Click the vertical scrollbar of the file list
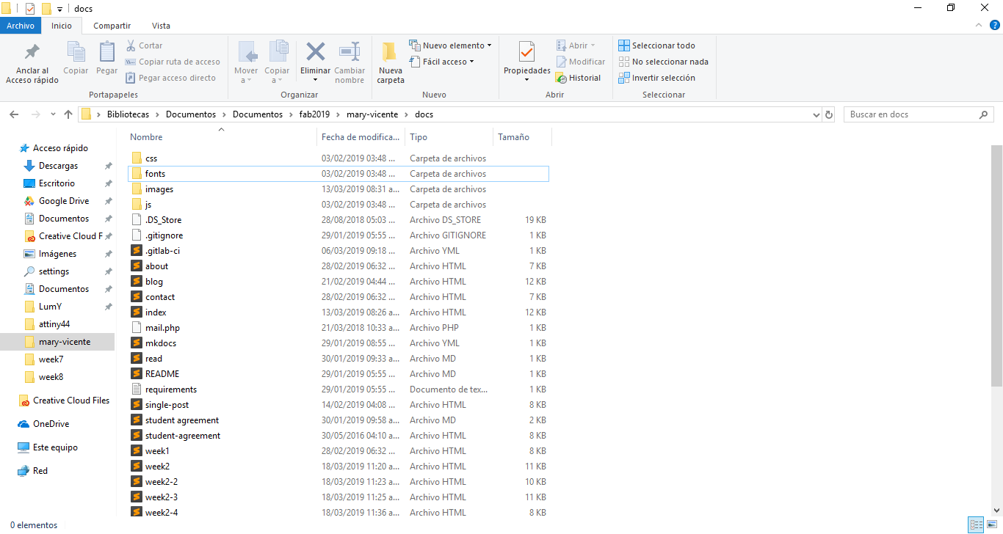1003x534 pixels. pos(996,265)
